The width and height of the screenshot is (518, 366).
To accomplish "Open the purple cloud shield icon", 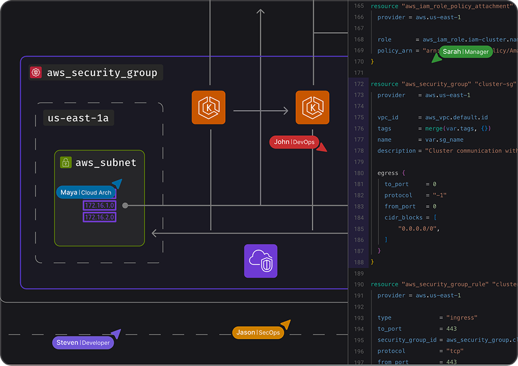I will point(261,261).
